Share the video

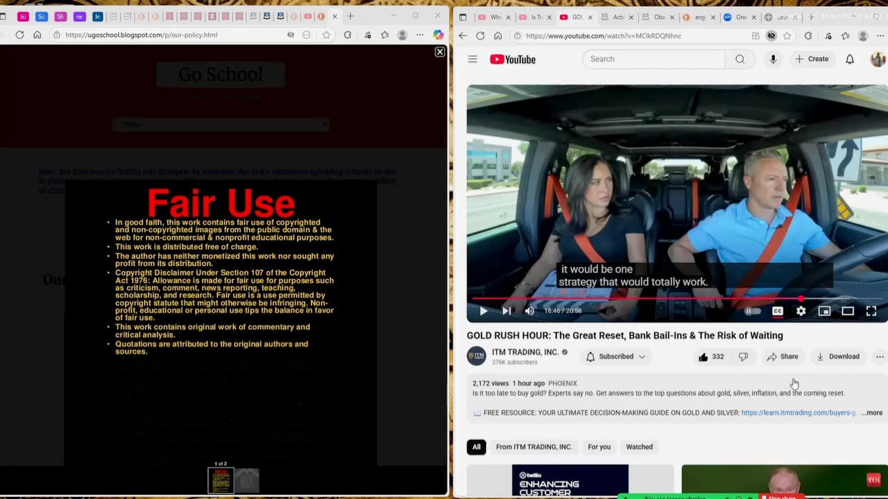[x=783, y=356]
